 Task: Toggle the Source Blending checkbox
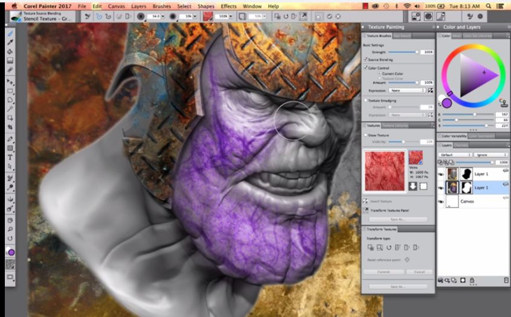pos(365,60)
